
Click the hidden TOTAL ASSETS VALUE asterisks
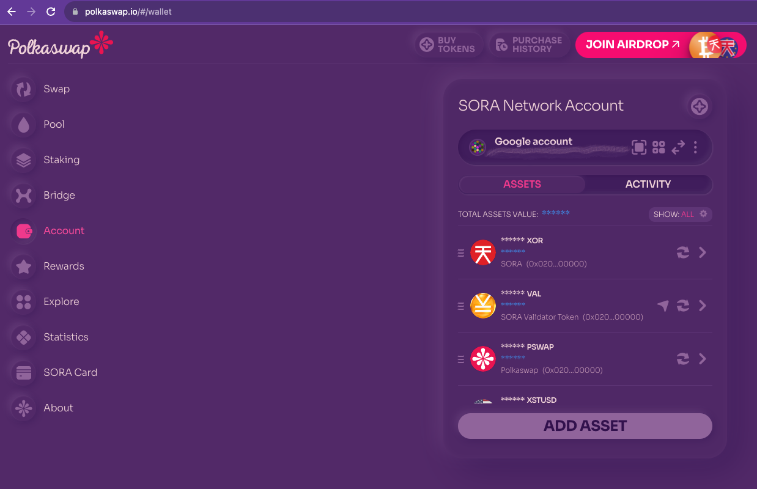[x=556, y=213]
